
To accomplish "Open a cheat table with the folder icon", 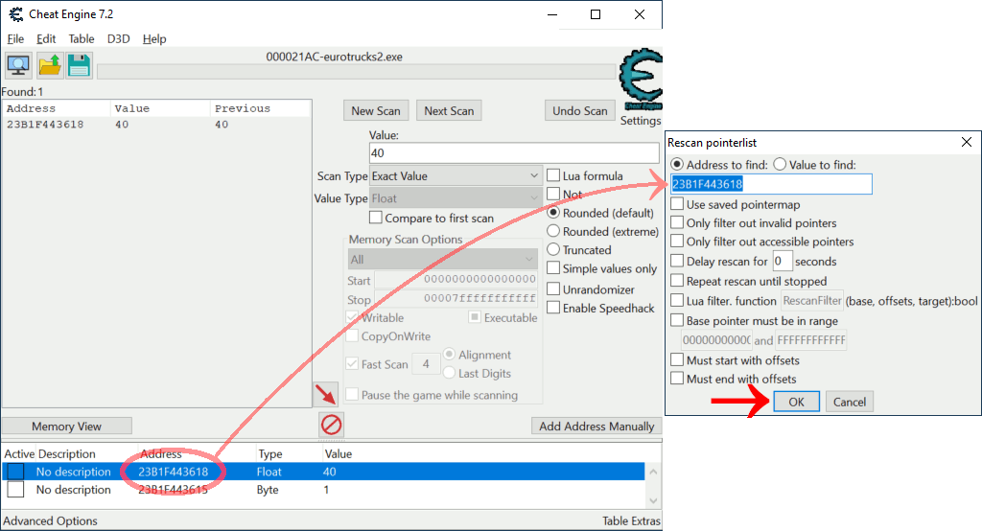I will [50, 65].
